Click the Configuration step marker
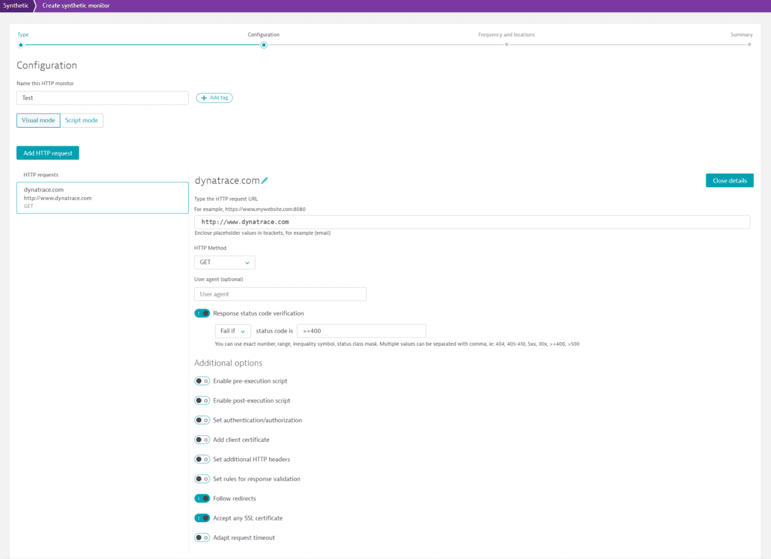771x559 pixels. point(263,45)
